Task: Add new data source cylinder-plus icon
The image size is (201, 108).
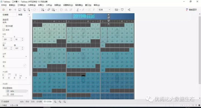Action: pyautogui.click(x=24, y=10)
